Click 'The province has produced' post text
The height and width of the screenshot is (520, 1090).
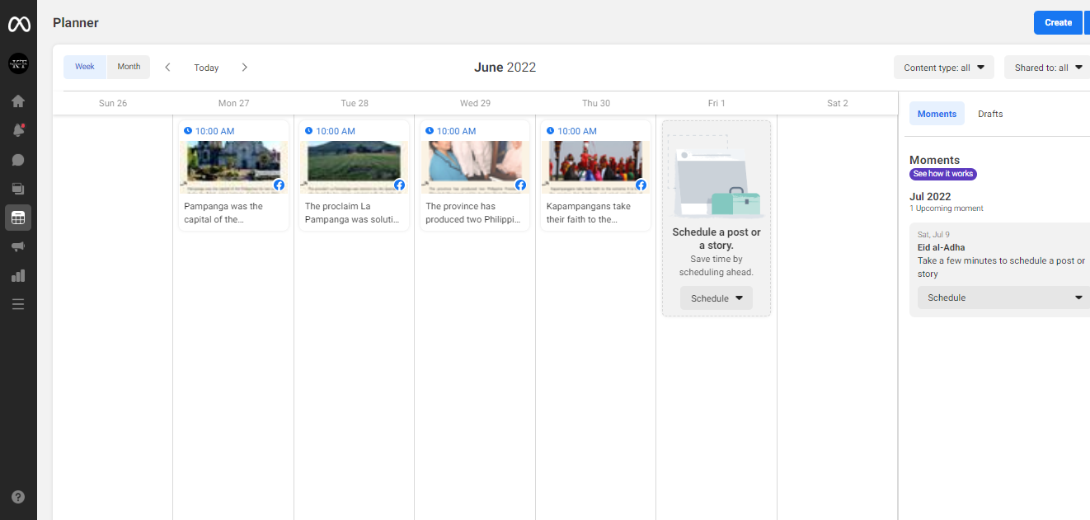tap(473, 213)
